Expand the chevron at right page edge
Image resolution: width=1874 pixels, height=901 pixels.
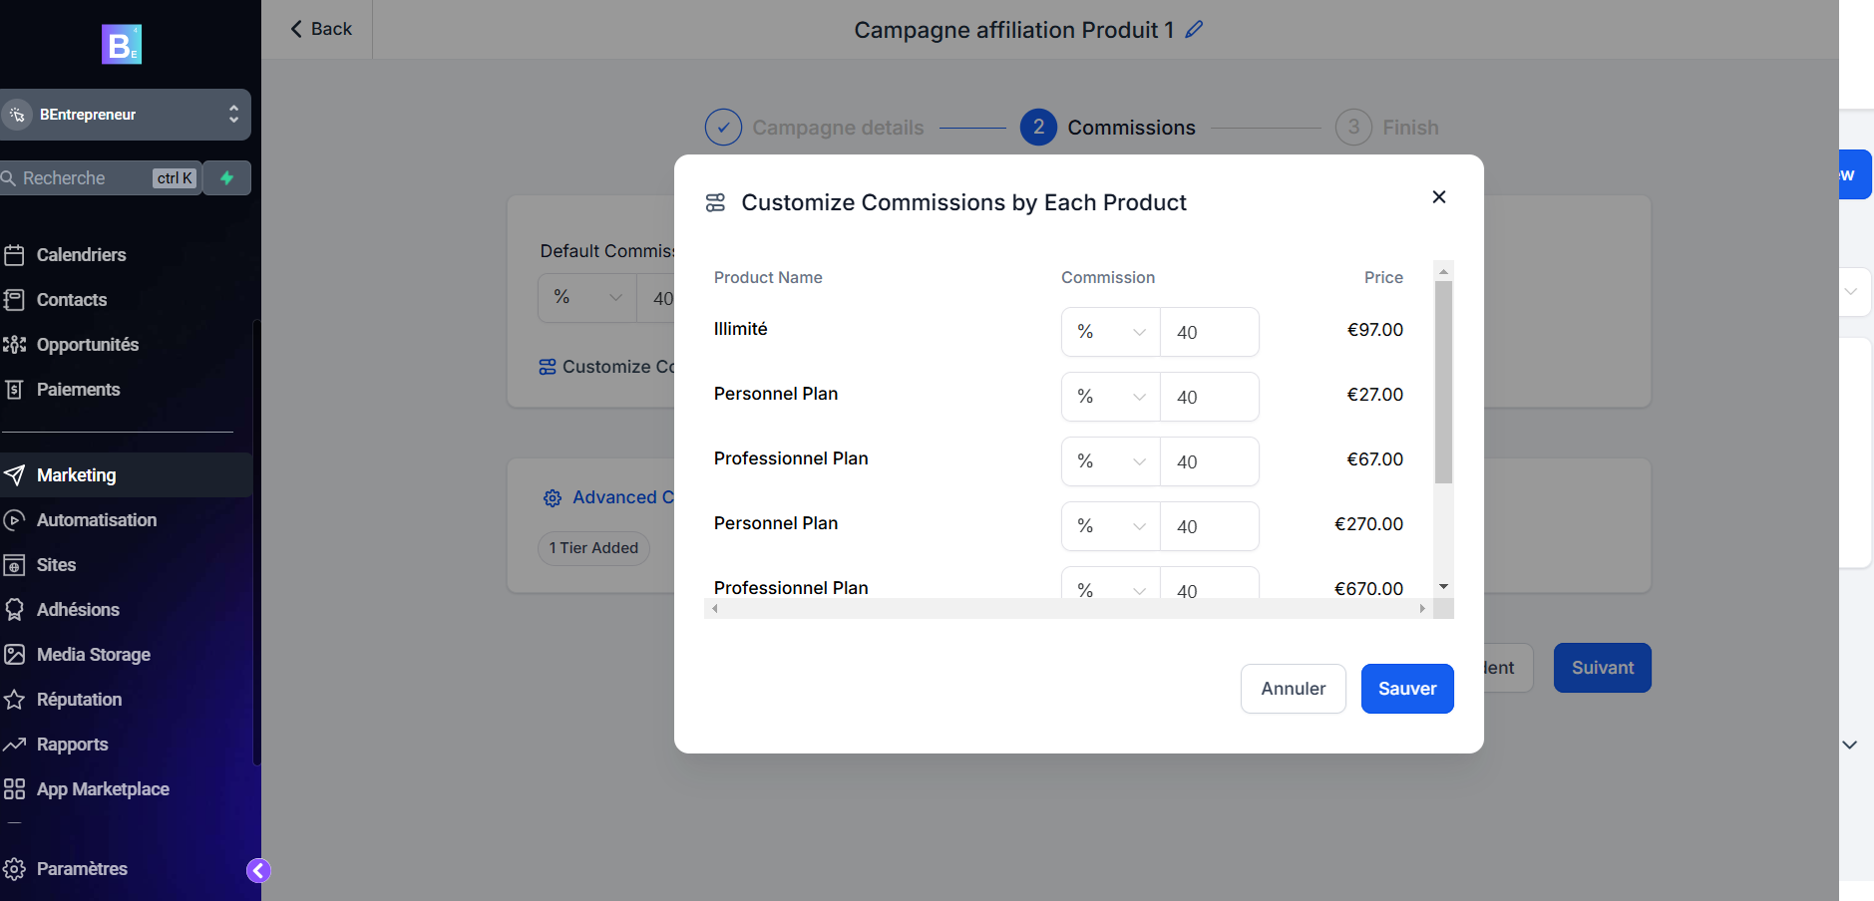tap(1850, 745)
